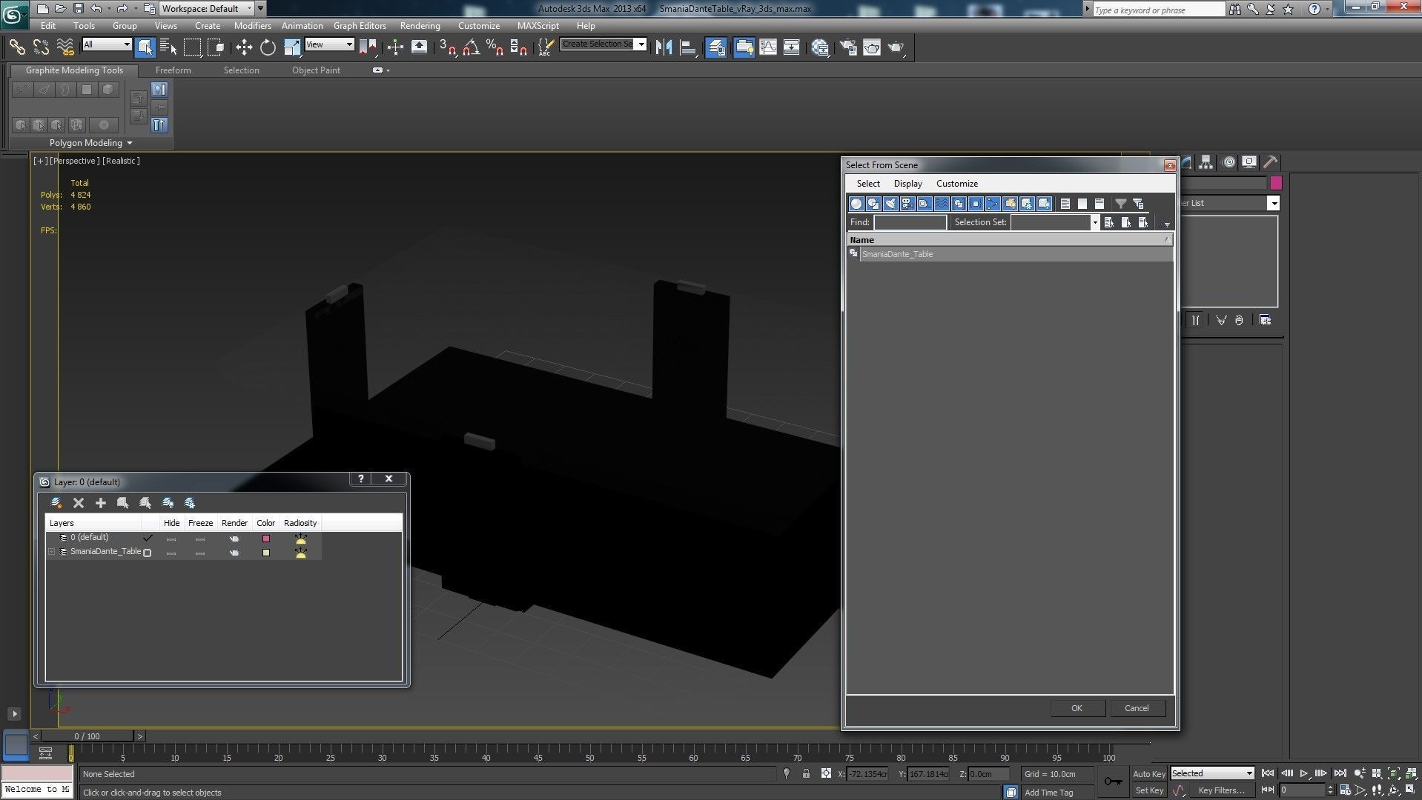The width and height of the screenshot is (1422, 800).
Task: Open Create Selection Set dropdown
Action: [641, 44]
